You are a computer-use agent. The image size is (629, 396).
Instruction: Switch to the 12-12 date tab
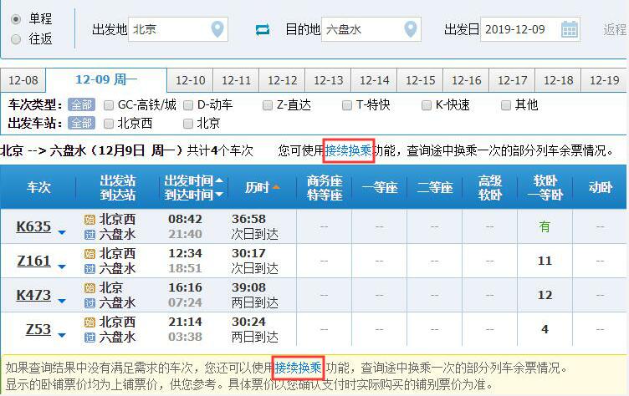coord(282,80)
